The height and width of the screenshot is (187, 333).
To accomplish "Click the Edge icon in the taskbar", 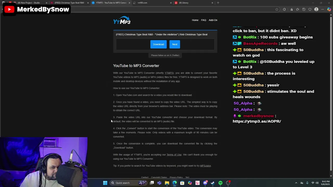I will [x=175, y=183].
